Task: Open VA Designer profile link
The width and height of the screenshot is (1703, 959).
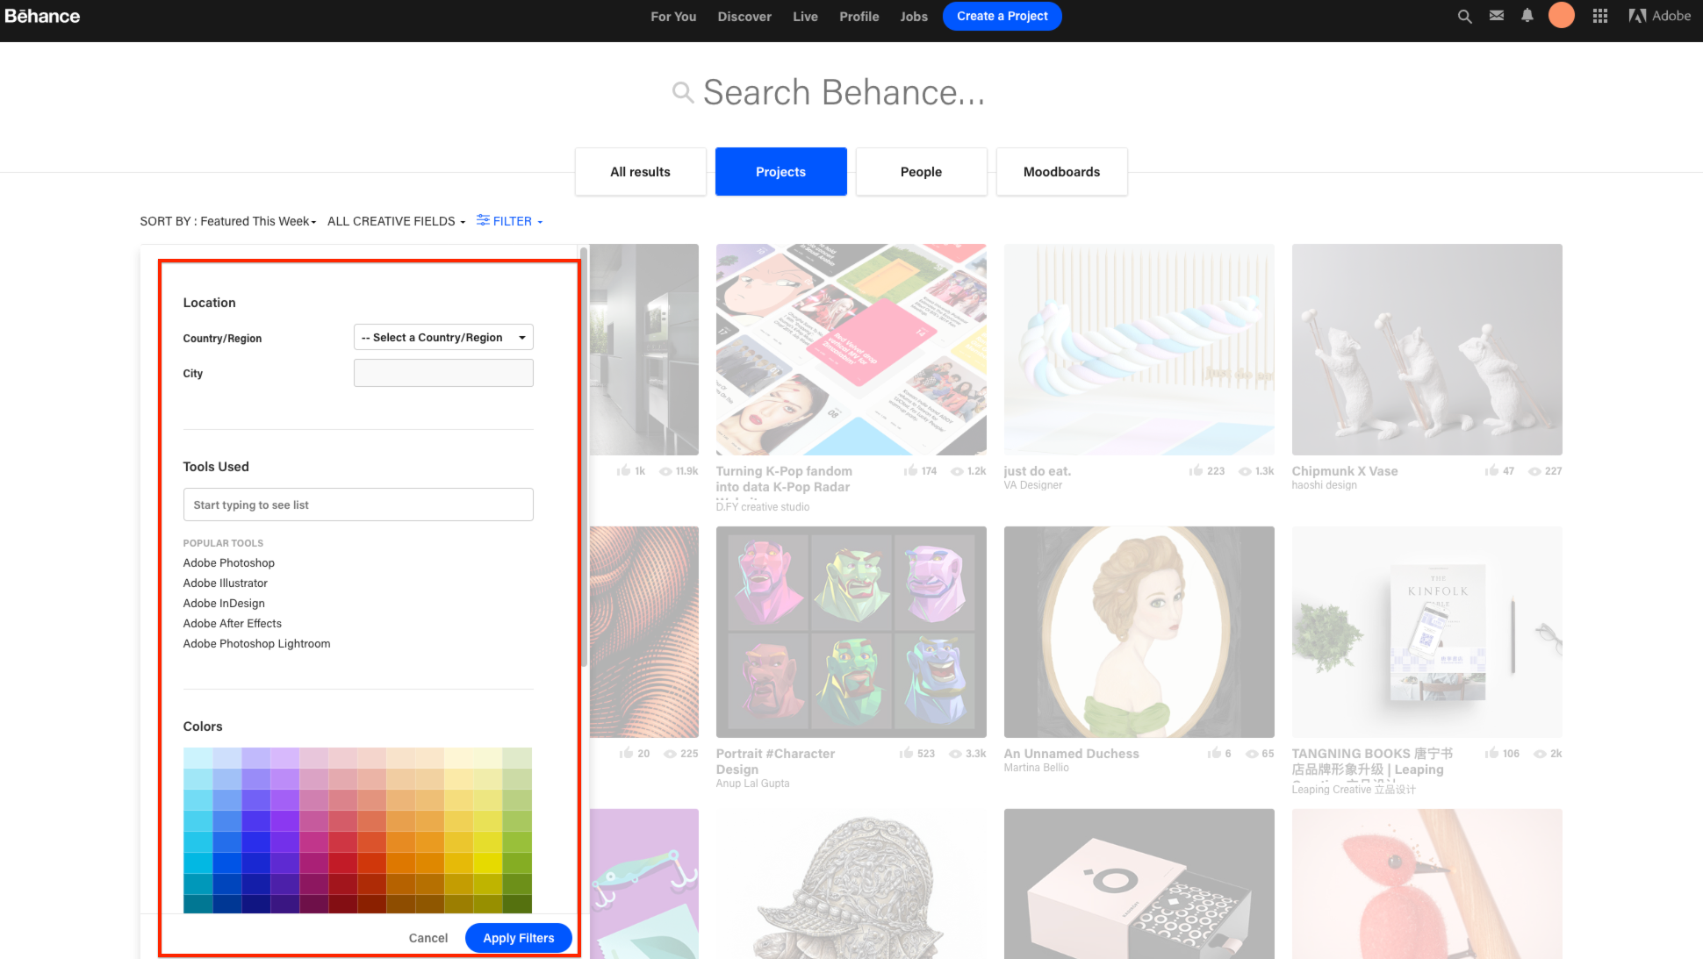Action: [1032, 485]
